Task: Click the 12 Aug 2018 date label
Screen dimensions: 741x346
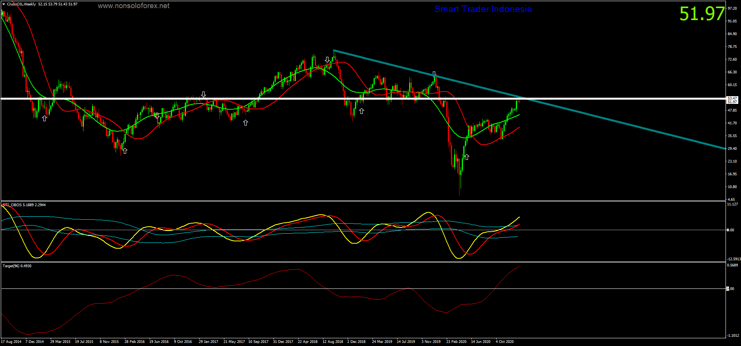Action: coord(333,342)
